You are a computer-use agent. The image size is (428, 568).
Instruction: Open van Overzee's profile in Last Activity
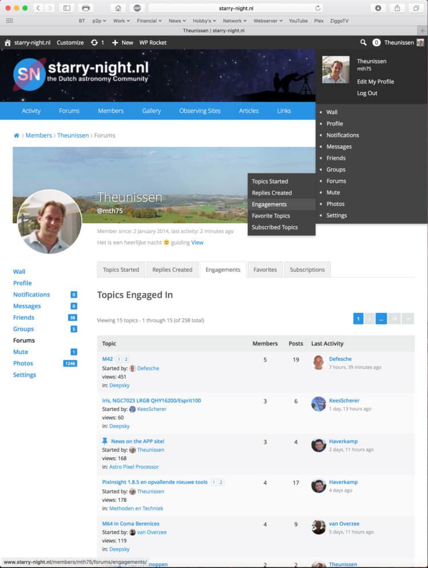[x=344, y=524]
